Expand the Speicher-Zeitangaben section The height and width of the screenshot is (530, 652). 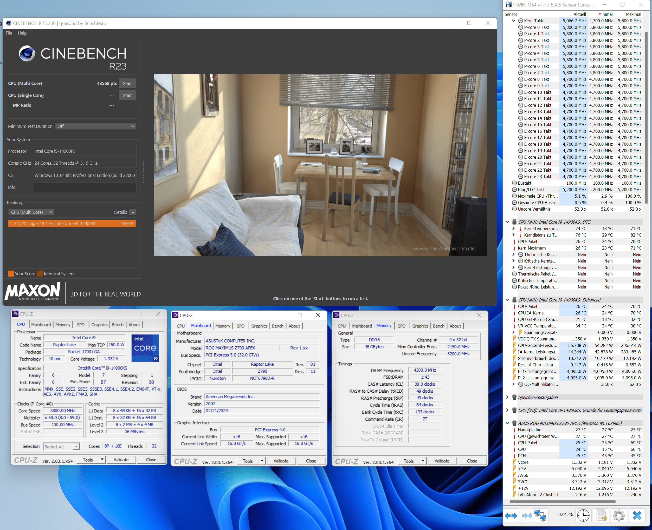click(507, 397)
